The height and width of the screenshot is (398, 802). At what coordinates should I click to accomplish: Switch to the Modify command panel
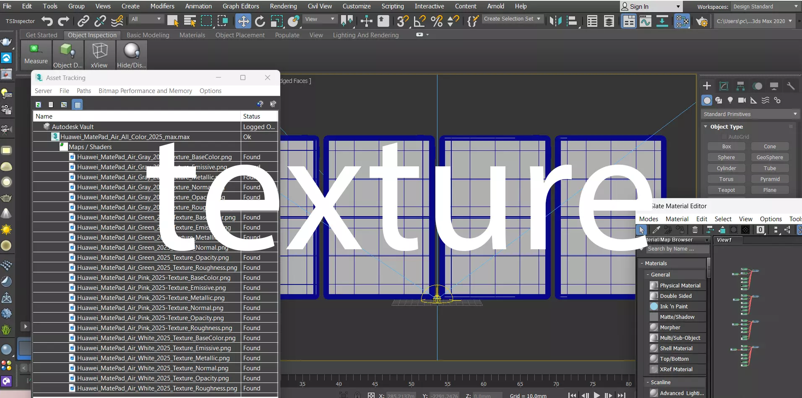[x=724, y=86]
